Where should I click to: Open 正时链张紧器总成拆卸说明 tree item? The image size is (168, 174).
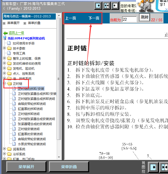coord(36,99)
